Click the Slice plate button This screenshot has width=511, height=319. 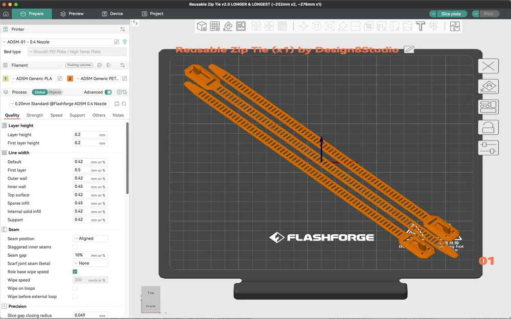pos(450,14)
